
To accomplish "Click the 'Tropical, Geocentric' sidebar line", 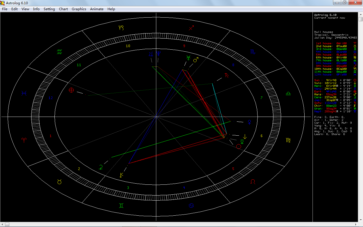I will click(331, 35).
